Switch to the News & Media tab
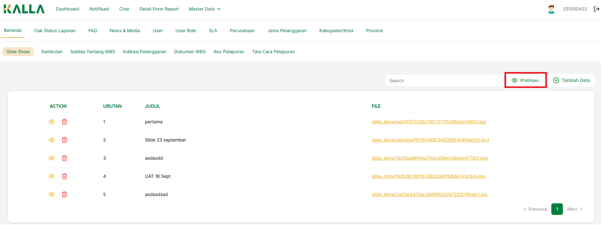Image resolution: width=604 pixels, height=225 pixels. pos(125,31)
